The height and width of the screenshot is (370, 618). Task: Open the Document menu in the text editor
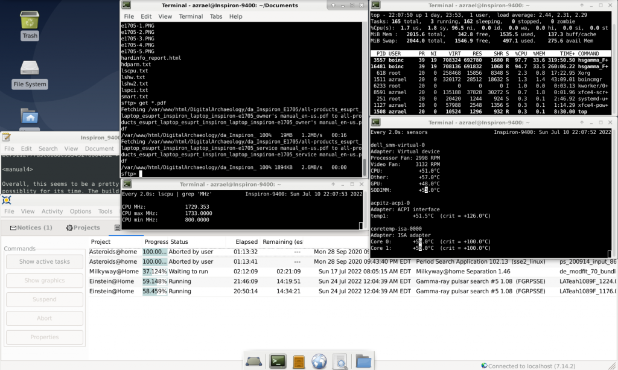click(x=100, y=148)
